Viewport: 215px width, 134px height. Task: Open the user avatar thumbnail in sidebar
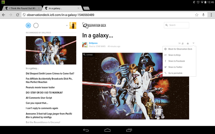point(73,25)
